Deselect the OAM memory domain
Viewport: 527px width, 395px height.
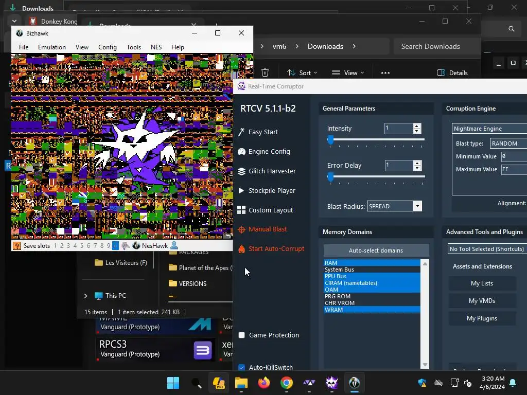pyautogui.click(x=372, y=290)
